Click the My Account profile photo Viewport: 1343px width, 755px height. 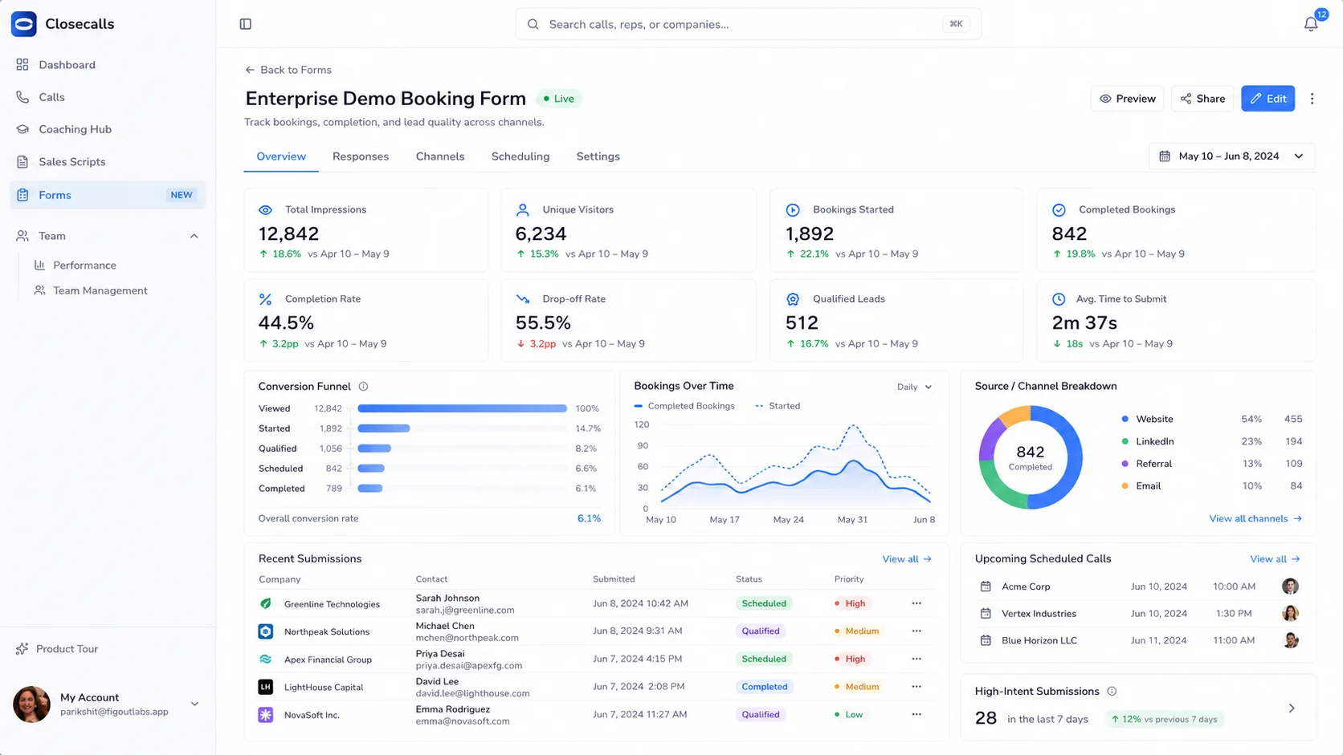31,704
